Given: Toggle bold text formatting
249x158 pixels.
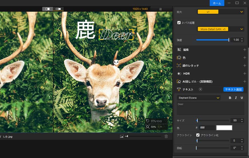Looking at the screenshot, I should click(230, 98).
